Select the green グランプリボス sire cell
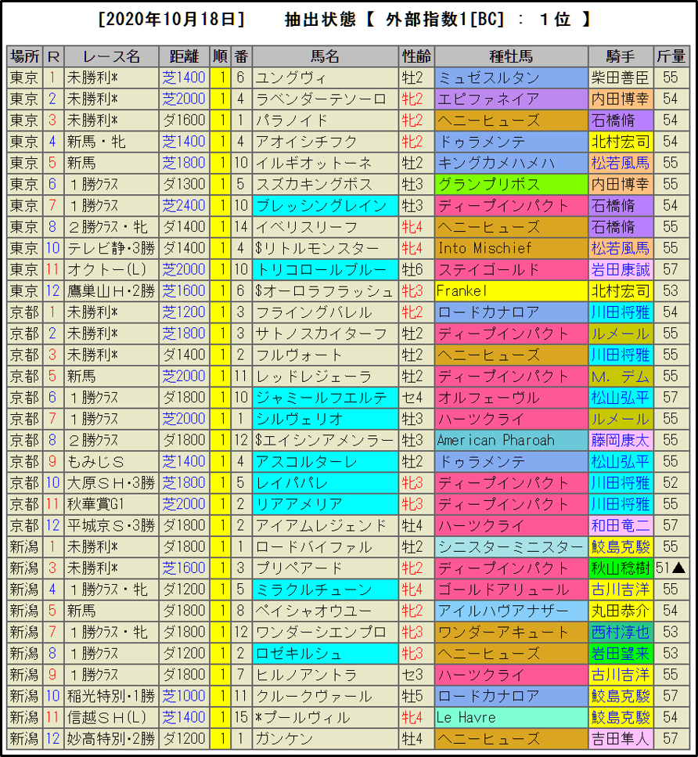698x757 pixels. 511,185
